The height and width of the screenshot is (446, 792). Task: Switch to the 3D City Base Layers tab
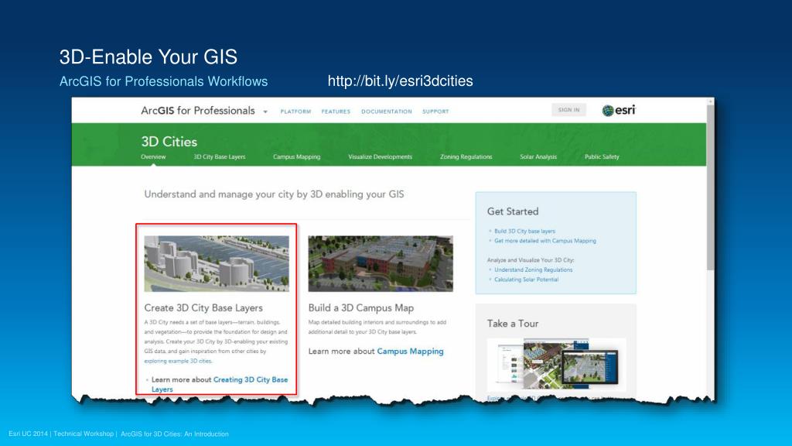(220, 156)
